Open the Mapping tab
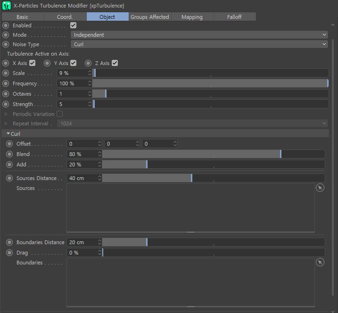 pyautogui.click(x=192, y=17)
